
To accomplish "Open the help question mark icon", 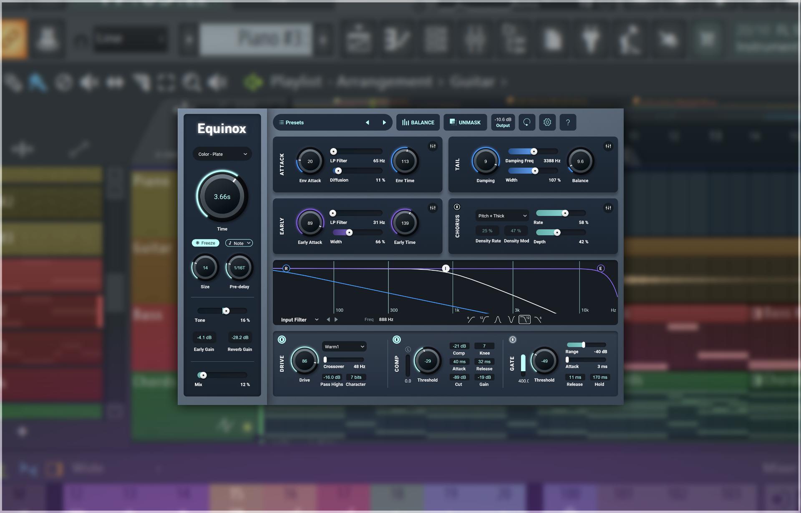I will coord(568,122).
